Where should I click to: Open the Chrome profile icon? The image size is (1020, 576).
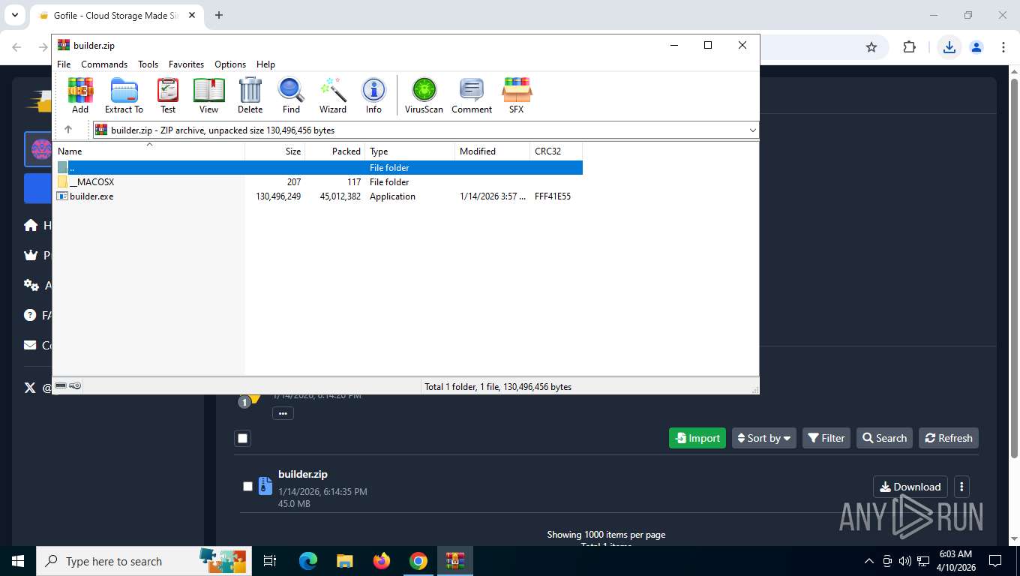point(976,47)
